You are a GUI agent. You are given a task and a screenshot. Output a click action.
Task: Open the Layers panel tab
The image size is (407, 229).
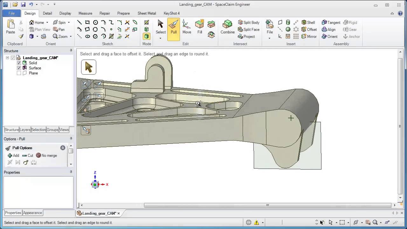(x=25, y=130)
